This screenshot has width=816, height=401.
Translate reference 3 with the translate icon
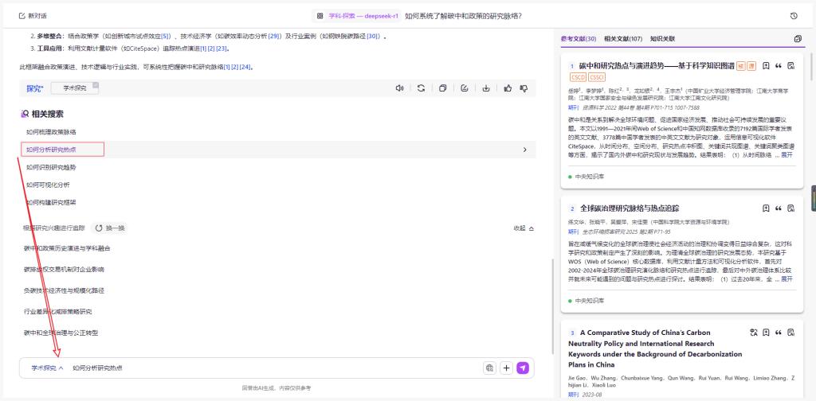754,333
